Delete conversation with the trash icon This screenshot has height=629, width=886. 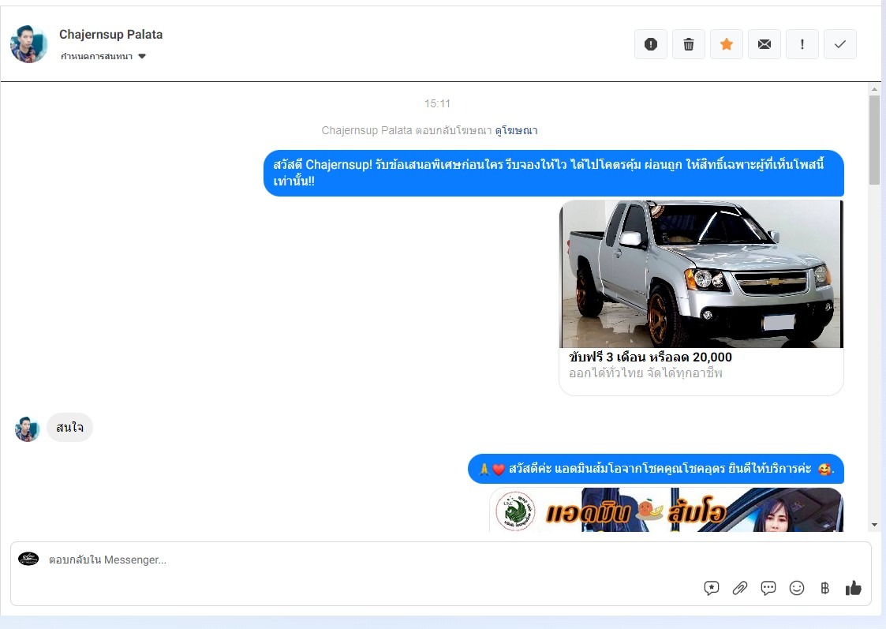(x=689, y=44)
